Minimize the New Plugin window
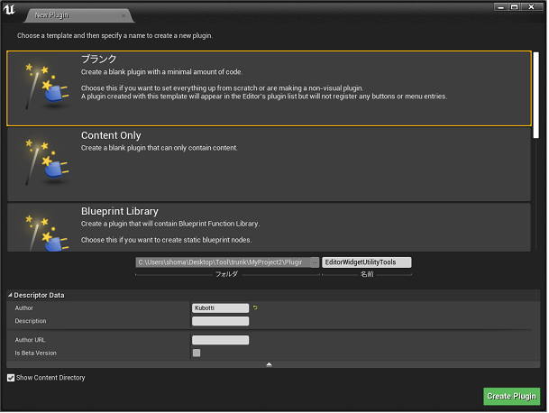Screen dimensions: 549x413 click(x=502, y=7)
